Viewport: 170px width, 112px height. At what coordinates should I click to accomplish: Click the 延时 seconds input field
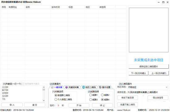pyautogui.click(x=58, y=106)
